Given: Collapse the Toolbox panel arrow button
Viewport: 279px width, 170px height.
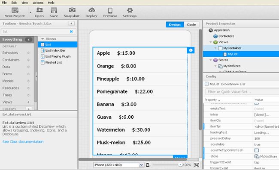Looking at the screenshot, I should (x=71, y=23).
